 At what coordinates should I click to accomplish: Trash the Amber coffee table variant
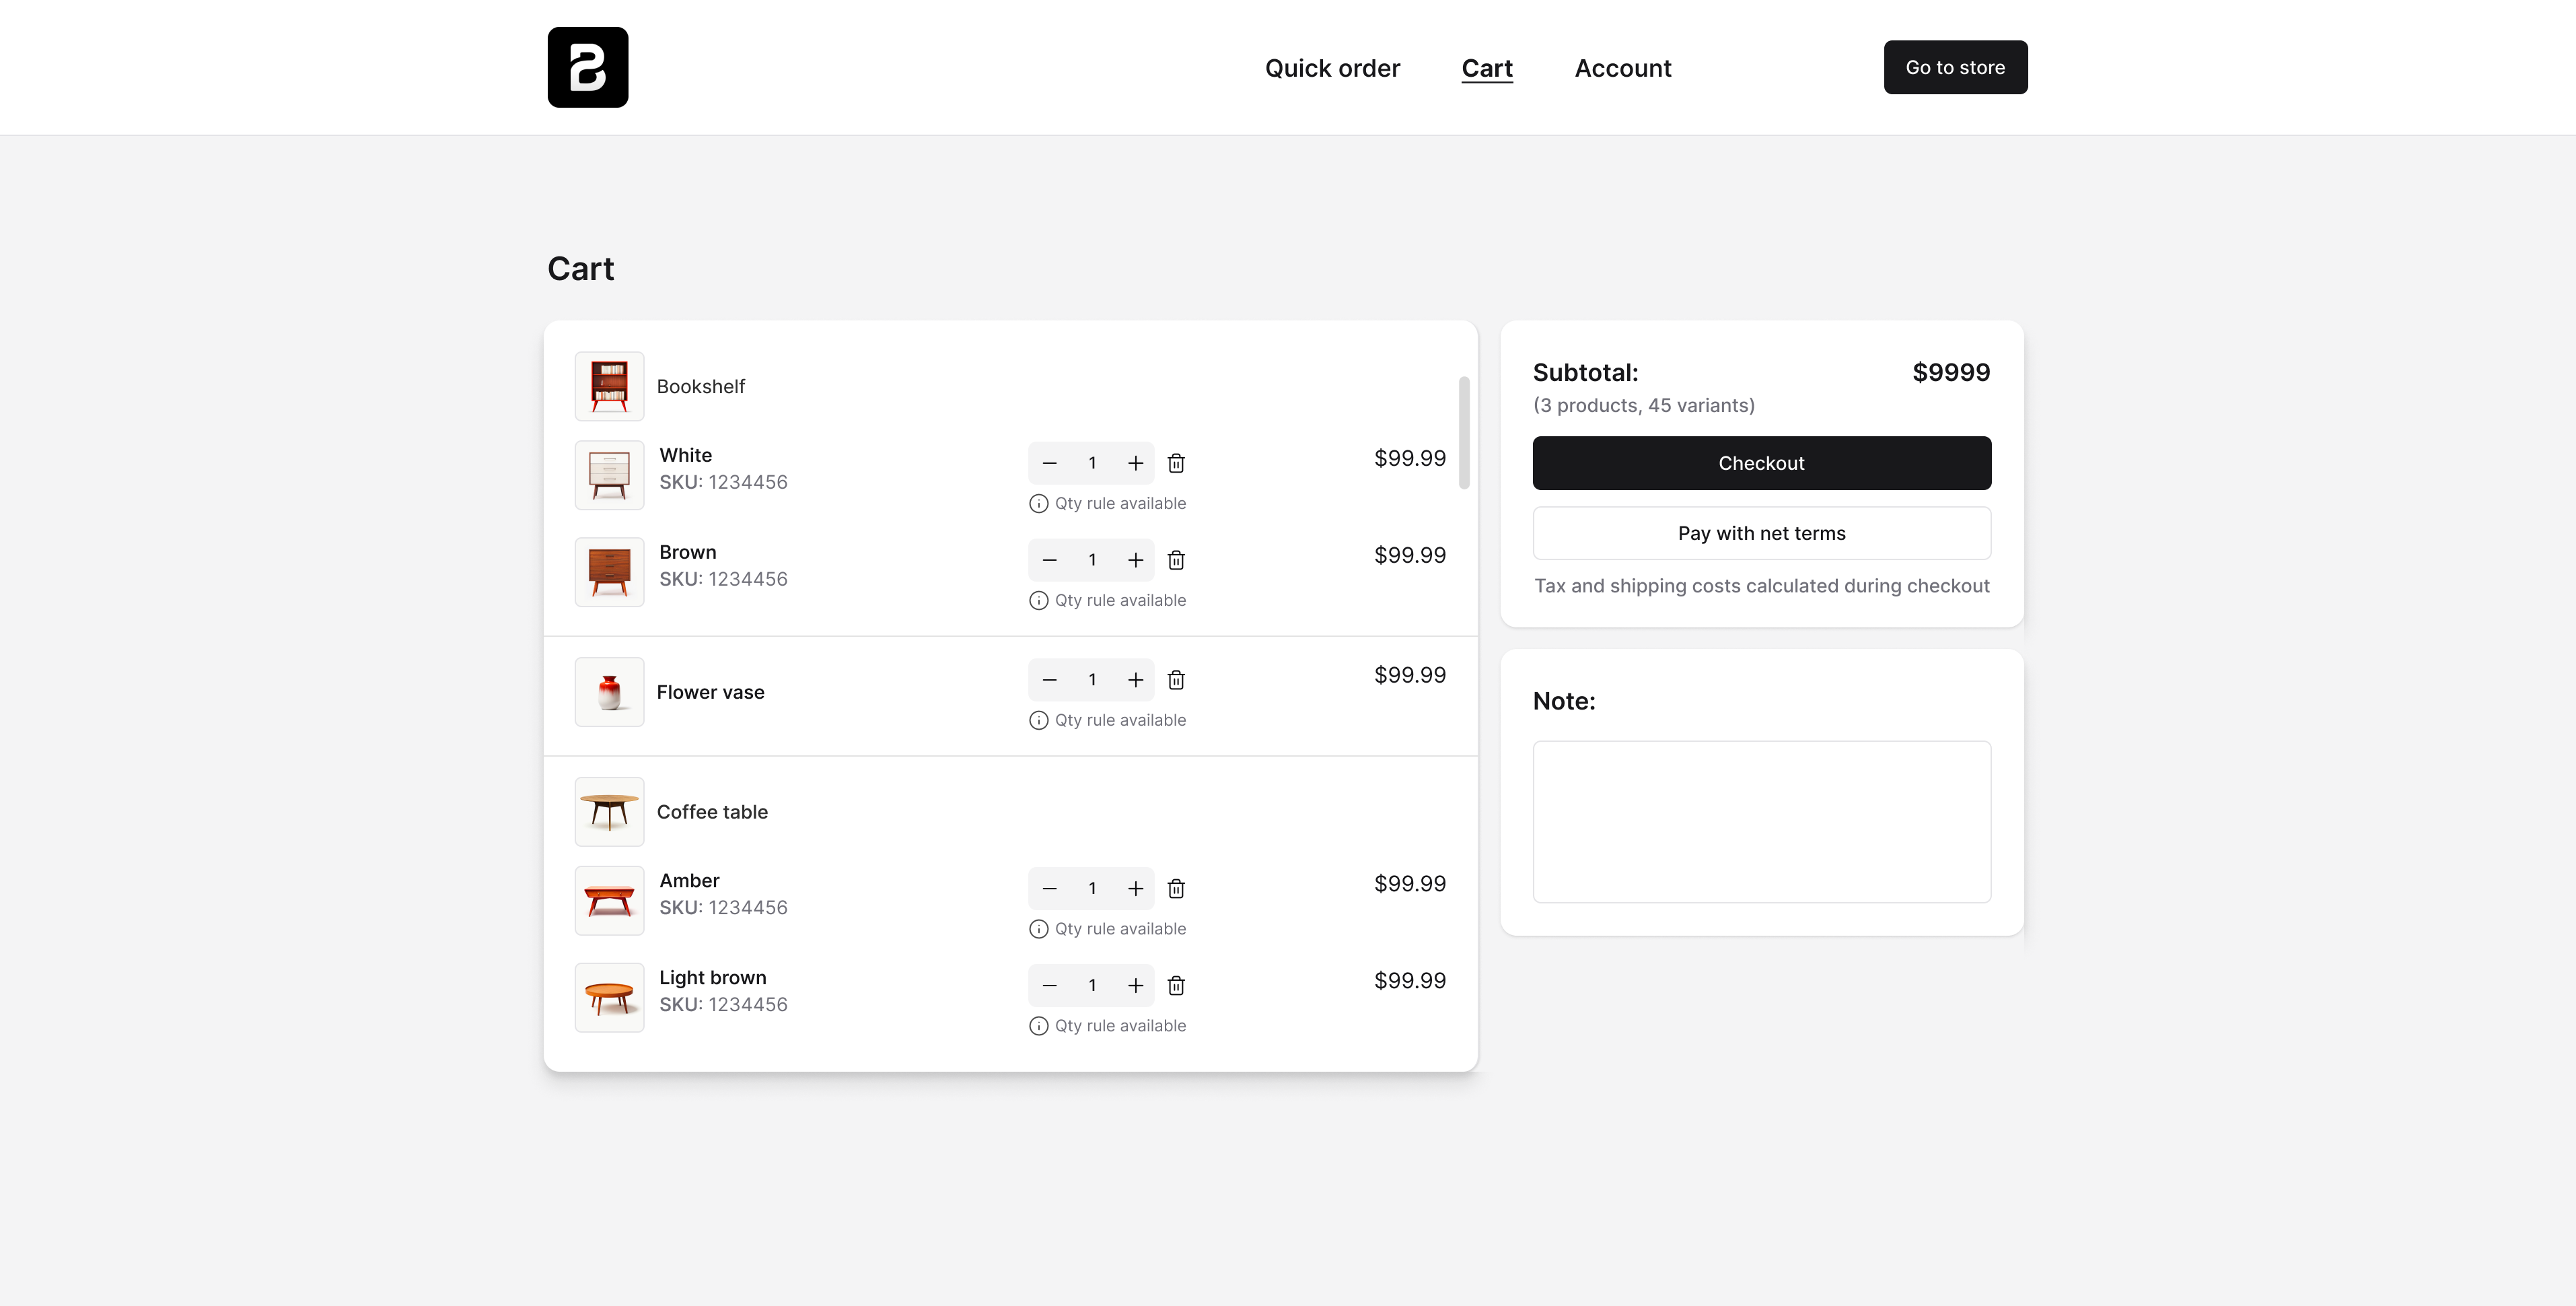(1176, 889)
